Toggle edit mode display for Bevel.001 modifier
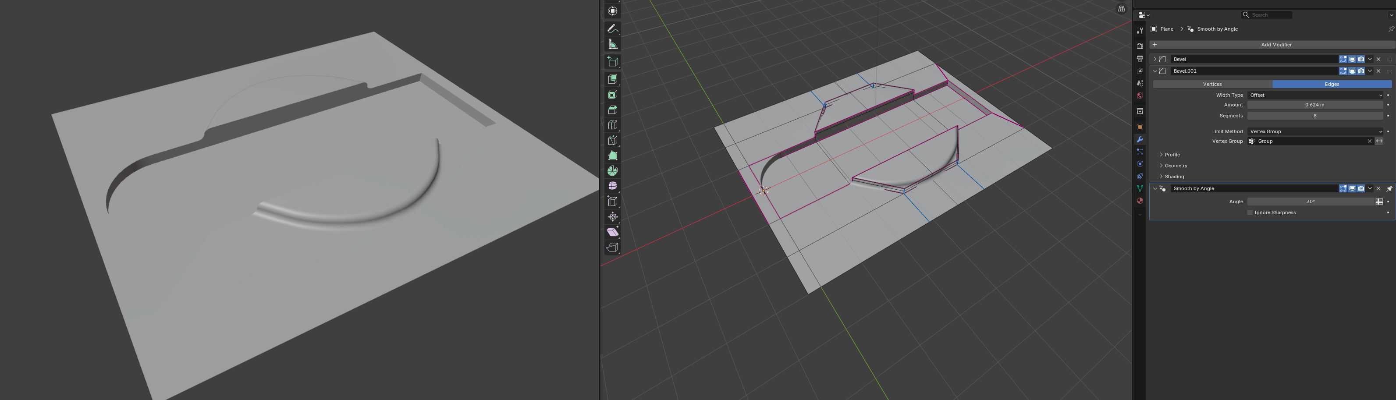 (x=1343, y=71)
